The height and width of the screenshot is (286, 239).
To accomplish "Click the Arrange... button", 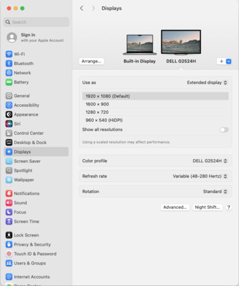I will click(91, 61).
